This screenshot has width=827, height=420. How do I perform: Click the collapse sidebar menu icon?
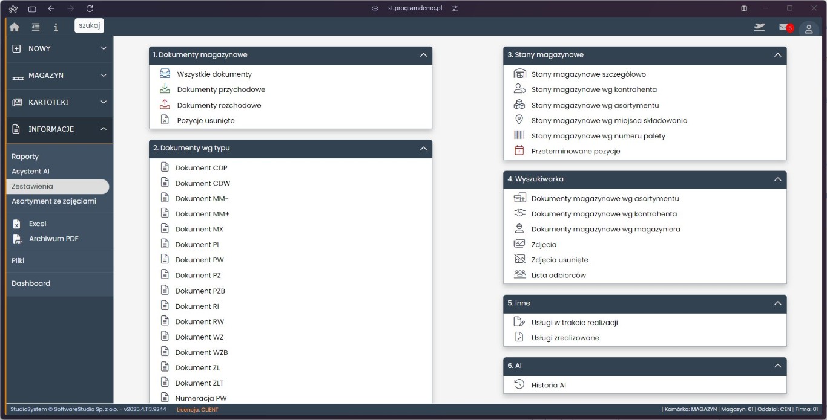(x=36, y=27)
